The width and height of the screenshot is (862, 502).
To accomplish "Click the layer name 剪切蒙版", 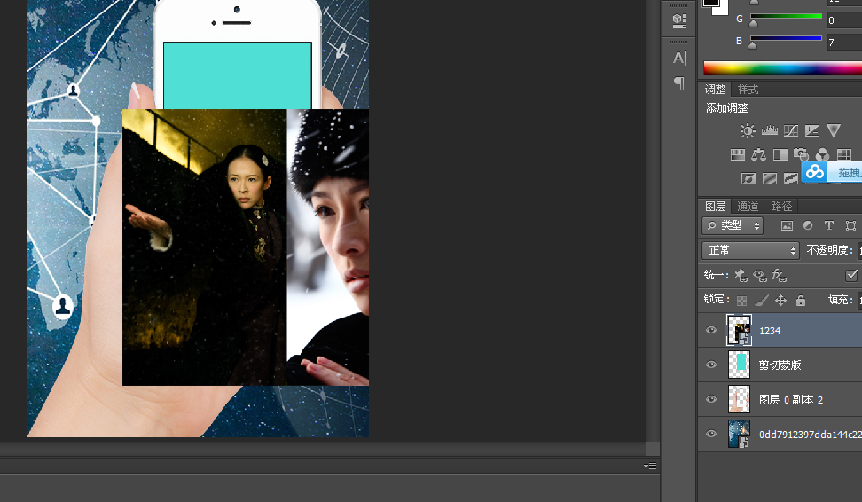I will point(780,365).
